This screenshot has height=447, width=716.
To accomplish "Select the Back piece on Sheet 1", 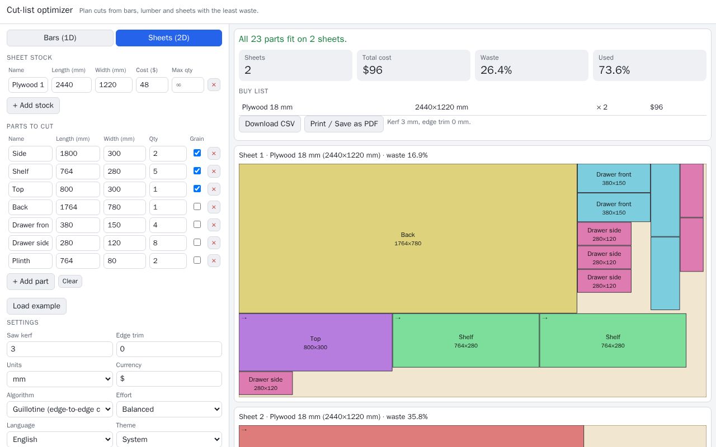I will tap(408, 239).
